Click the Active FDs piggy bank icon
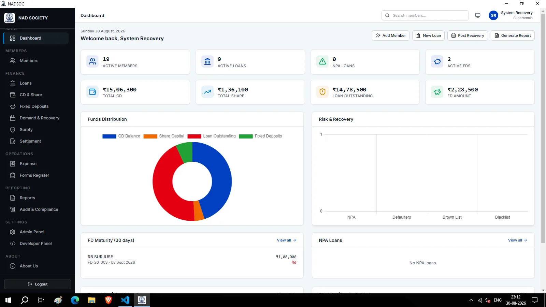 coord(437,62)
